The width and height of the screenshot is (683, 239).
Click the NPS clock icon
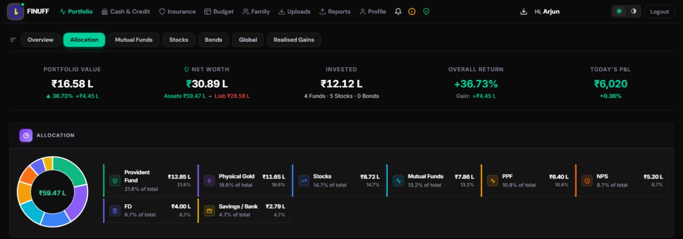pyautogui.click(x=587, y=181)
